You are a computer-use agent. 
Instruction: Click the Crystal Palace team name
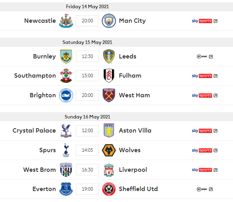point(34,131)
